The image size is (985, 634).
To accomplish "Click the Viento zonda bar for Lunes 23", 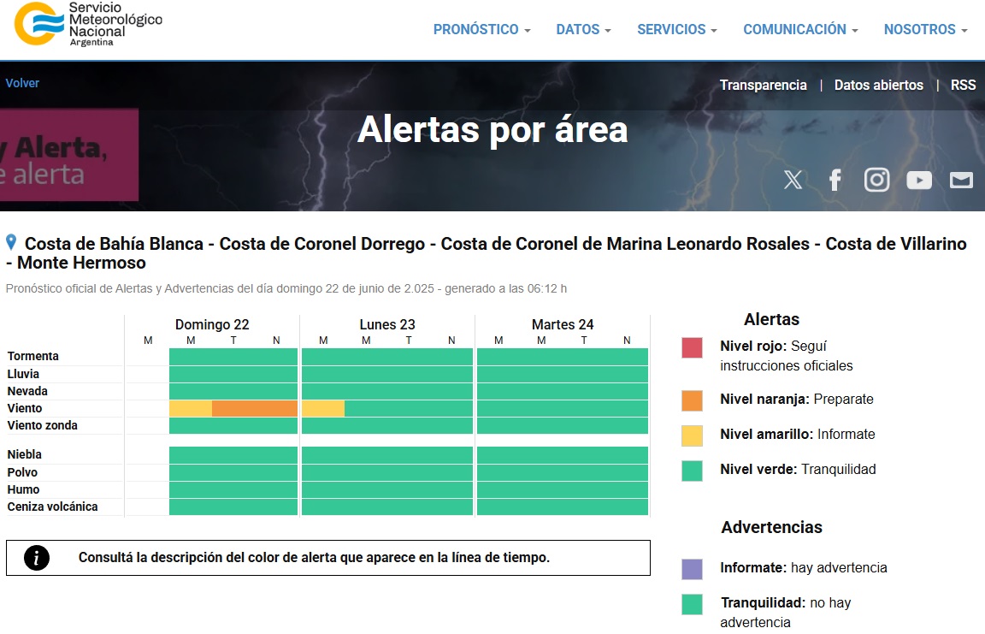I will (387, 425).
